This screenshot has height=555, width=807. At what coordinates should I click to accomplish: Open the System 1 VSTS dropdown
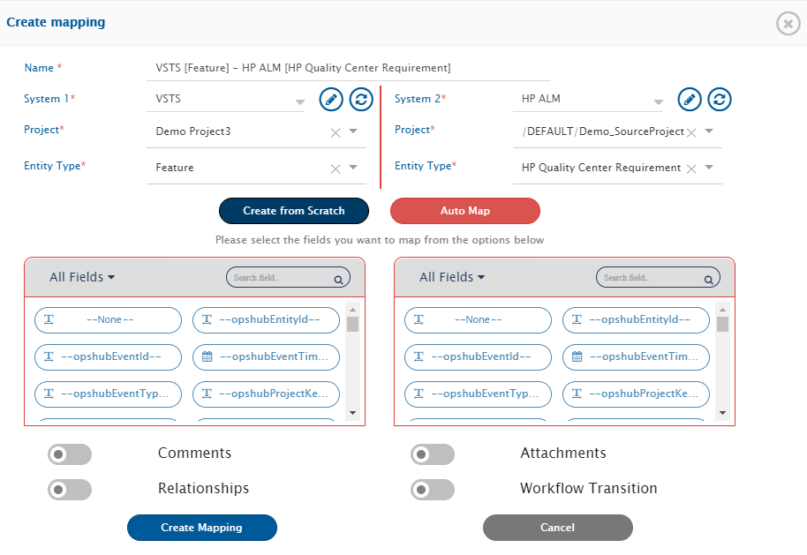coord(225,100)
